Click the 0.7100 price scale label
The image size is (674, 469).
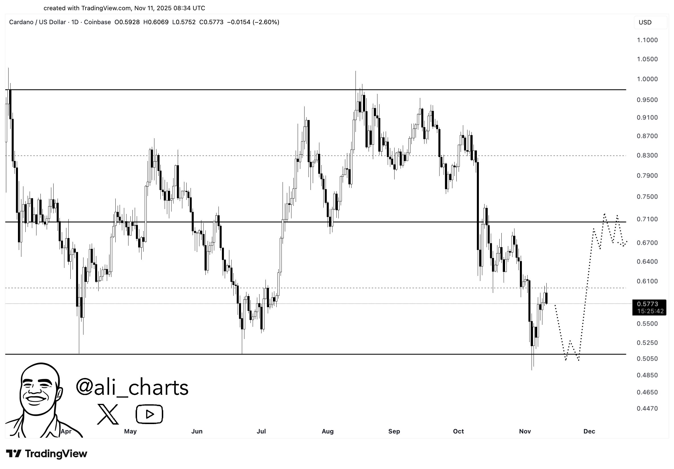click(x=647, y=219)
